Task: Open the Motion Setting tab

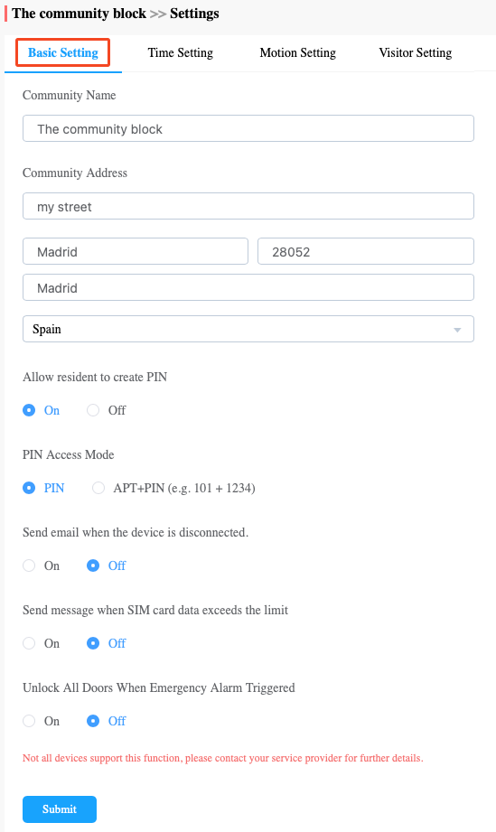Action: 297,52
